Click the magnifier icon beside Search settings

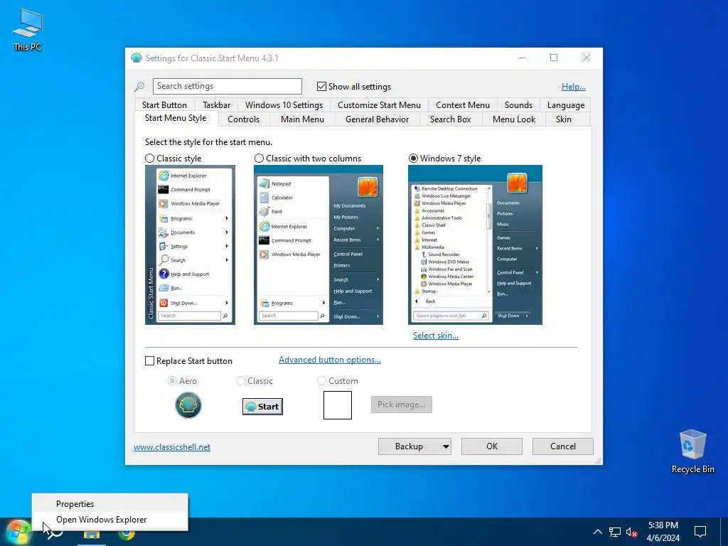tap(139, 86)
